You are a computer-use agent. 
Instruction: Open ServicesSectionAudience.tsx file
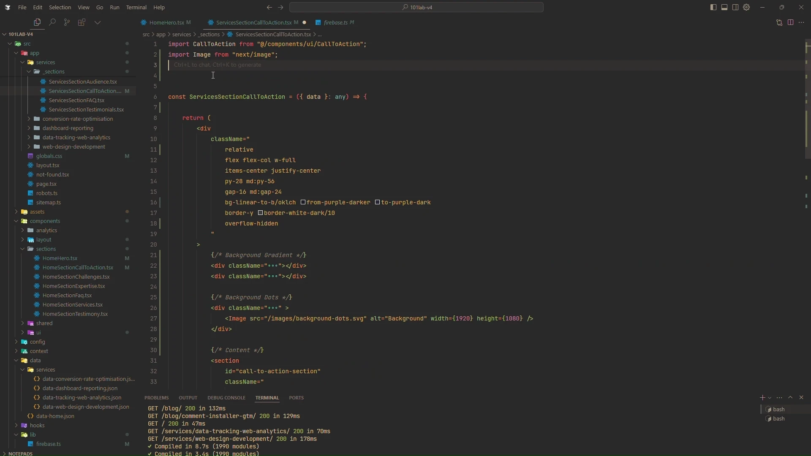point(83,81)
